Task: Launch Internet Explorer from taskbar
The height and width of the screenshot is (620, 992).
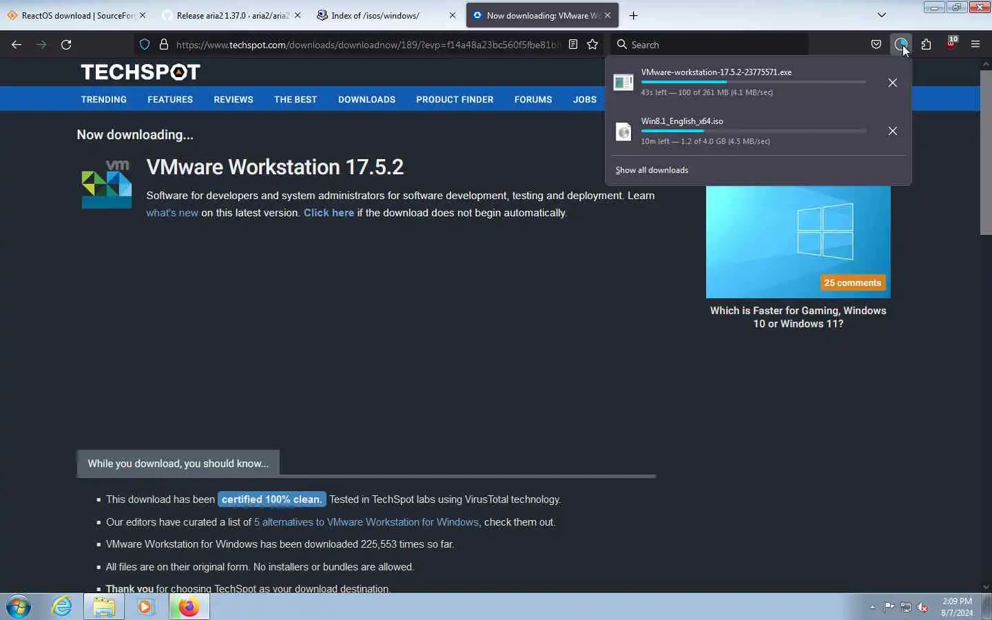Action: point(62,607)
